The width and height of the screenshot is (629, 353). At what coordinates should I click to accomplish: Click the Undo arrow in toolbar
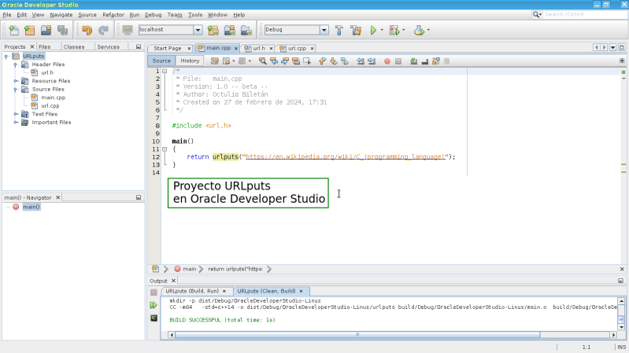point(87,30)
